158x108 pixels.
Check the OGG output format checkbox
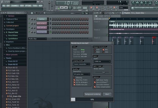pyautogui.click(x=103, y=52)
